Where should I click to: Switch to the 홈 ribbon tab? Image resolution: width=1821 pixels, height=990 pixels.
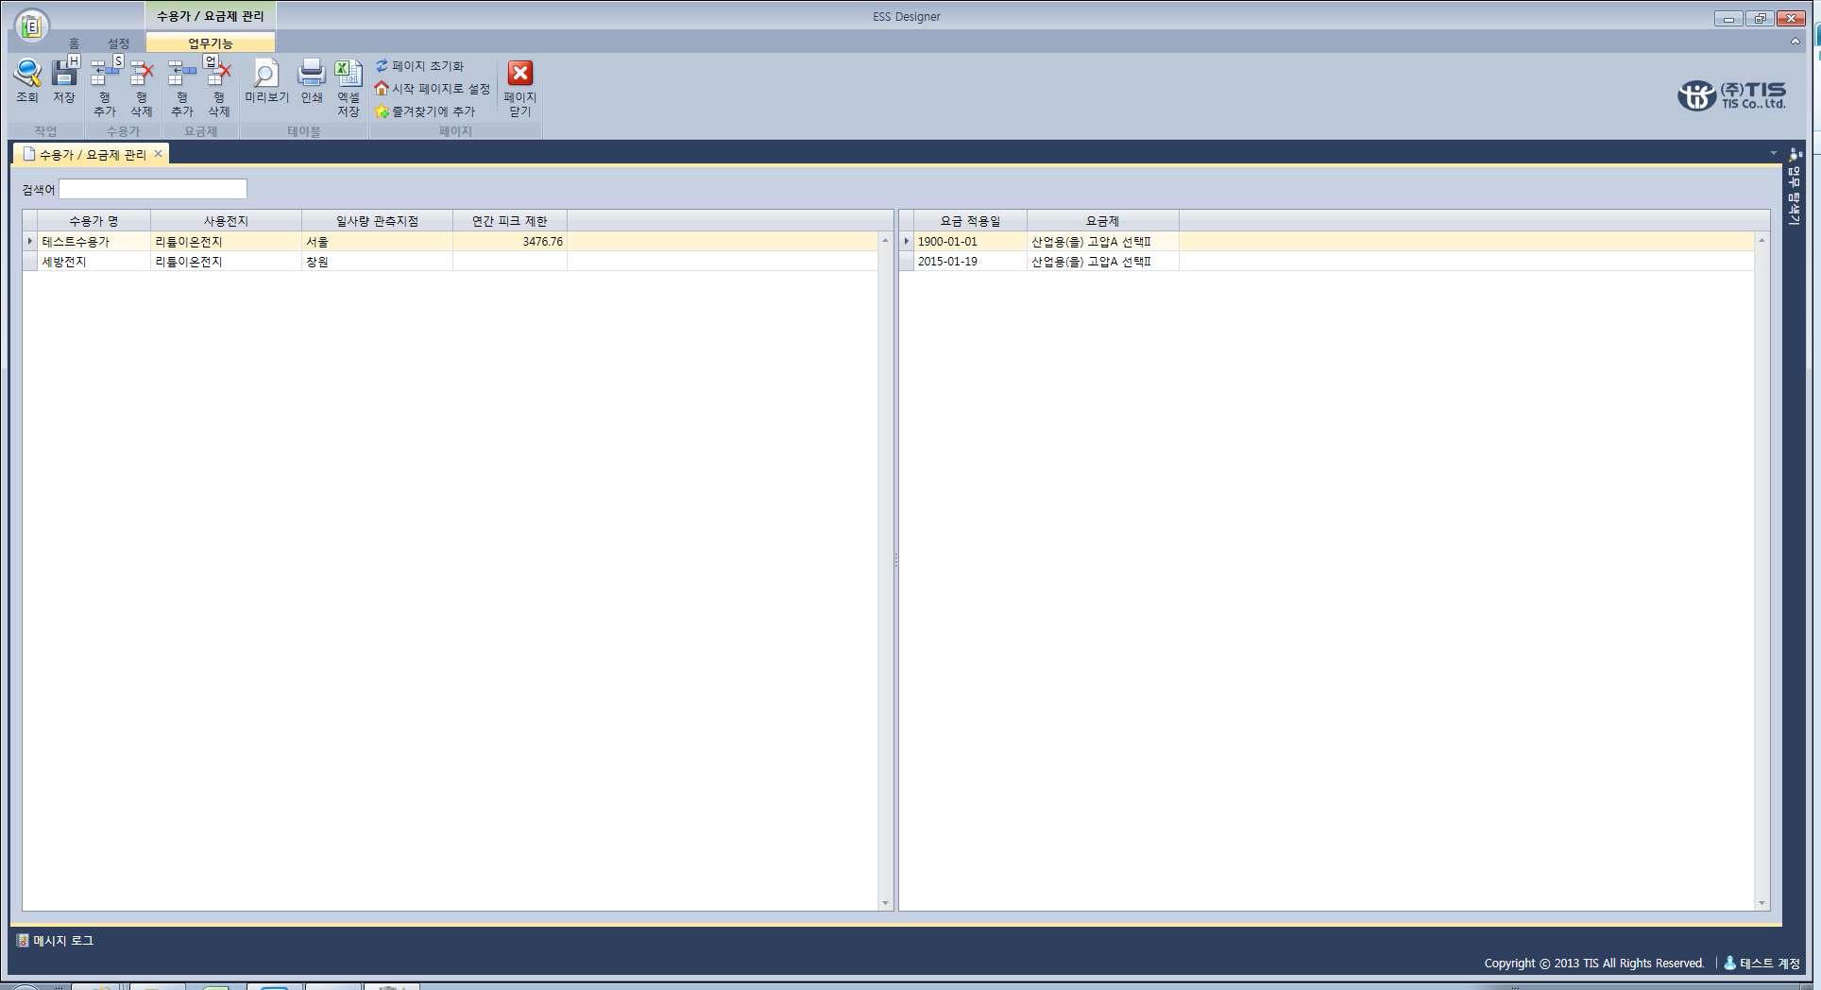click(x=74, y=43)
